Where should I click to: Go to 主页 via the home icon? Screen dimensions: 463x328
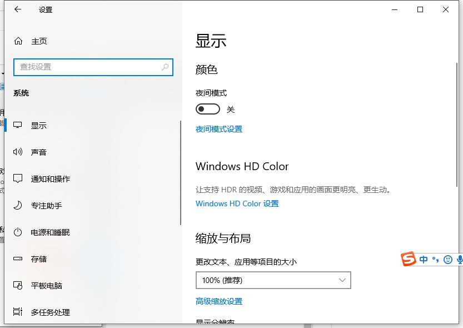coord(18,41)
